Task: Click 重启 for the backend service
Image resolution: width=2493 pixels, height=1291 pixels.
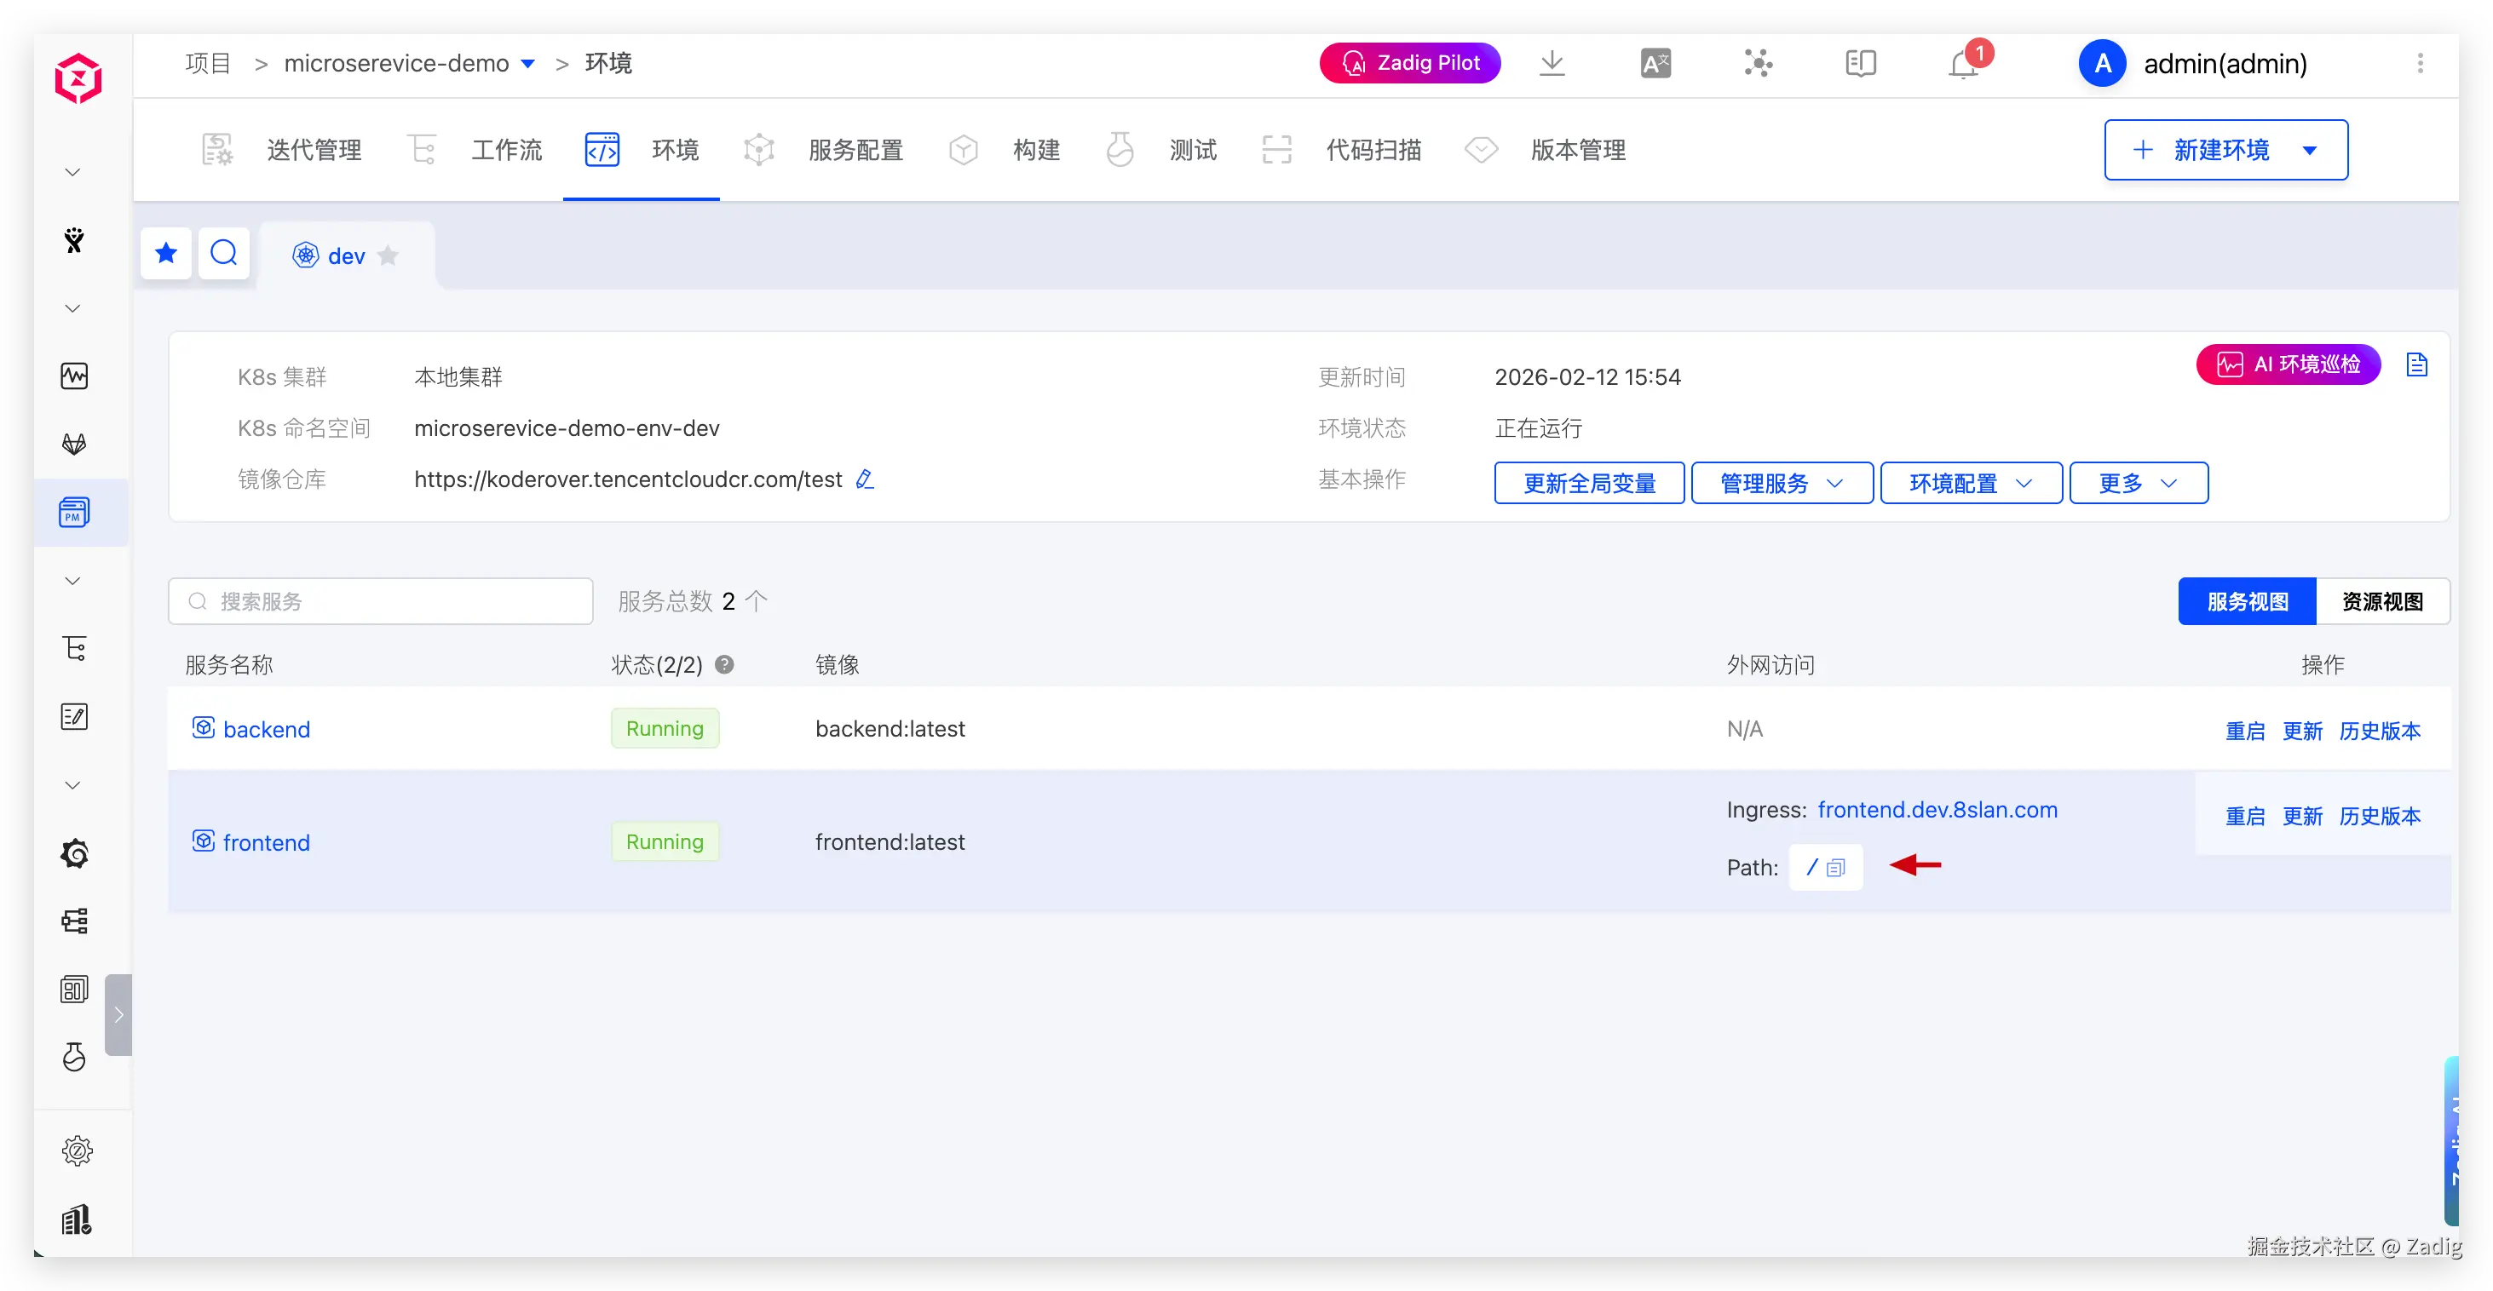Action: click(x=2244, y=730)
